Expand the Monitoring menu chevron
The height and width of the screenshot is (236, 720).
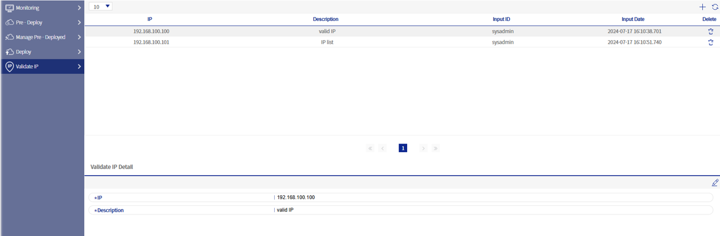click(79, 8)
